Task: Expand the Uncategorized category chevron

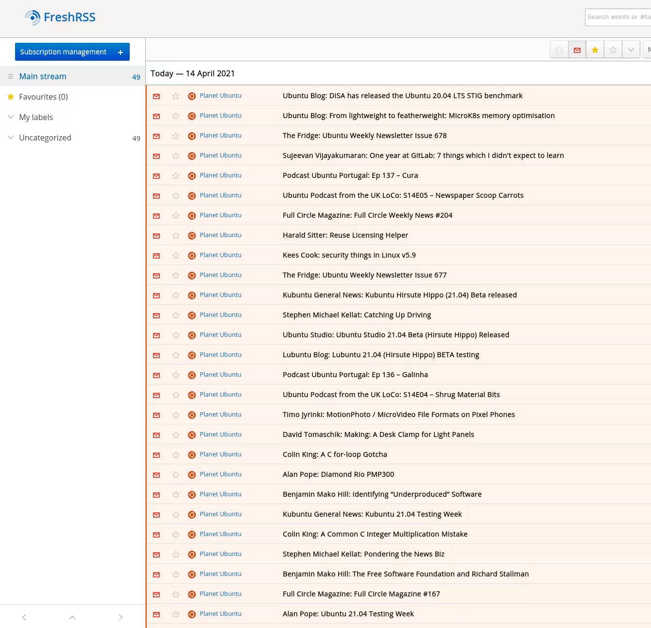Action: tap(11, 138)
